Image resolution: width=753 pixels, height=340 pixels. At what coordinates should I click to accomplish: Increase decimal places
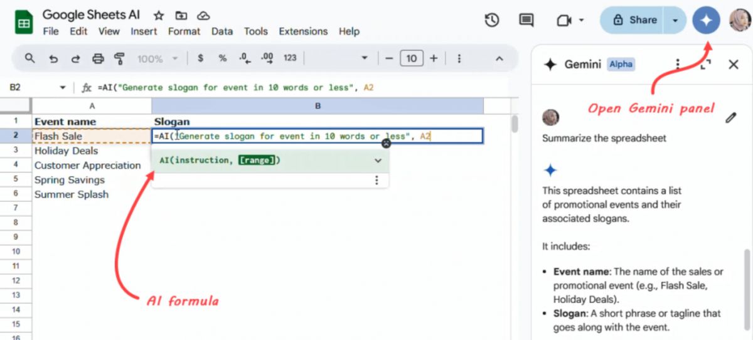267,58
